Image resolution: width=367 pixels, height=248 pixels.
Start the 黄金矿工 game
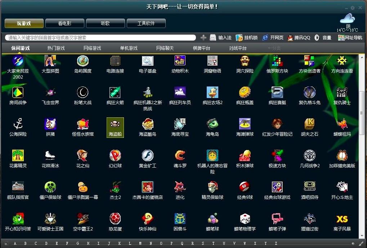point(147,156)
